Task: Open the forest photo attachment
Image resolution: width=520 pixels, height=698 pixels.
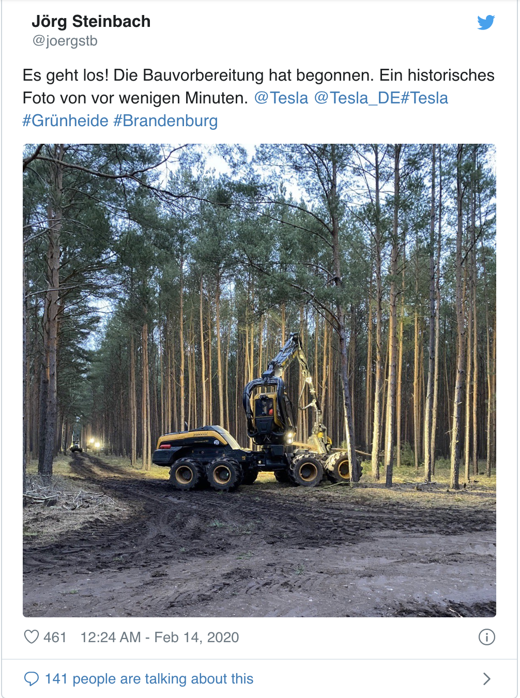Action: [x=259, y=380]
